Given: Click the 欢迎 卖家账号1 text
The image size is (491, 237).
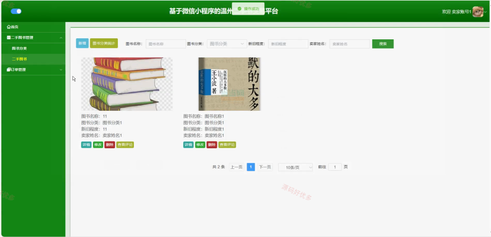Looking at the screenshot, I should (x=456, y=12).
